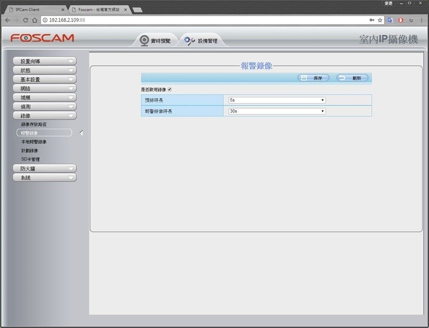Bookmark page with star icon
This screenshot has width=429, height=328.
click(x=380, y=20)
